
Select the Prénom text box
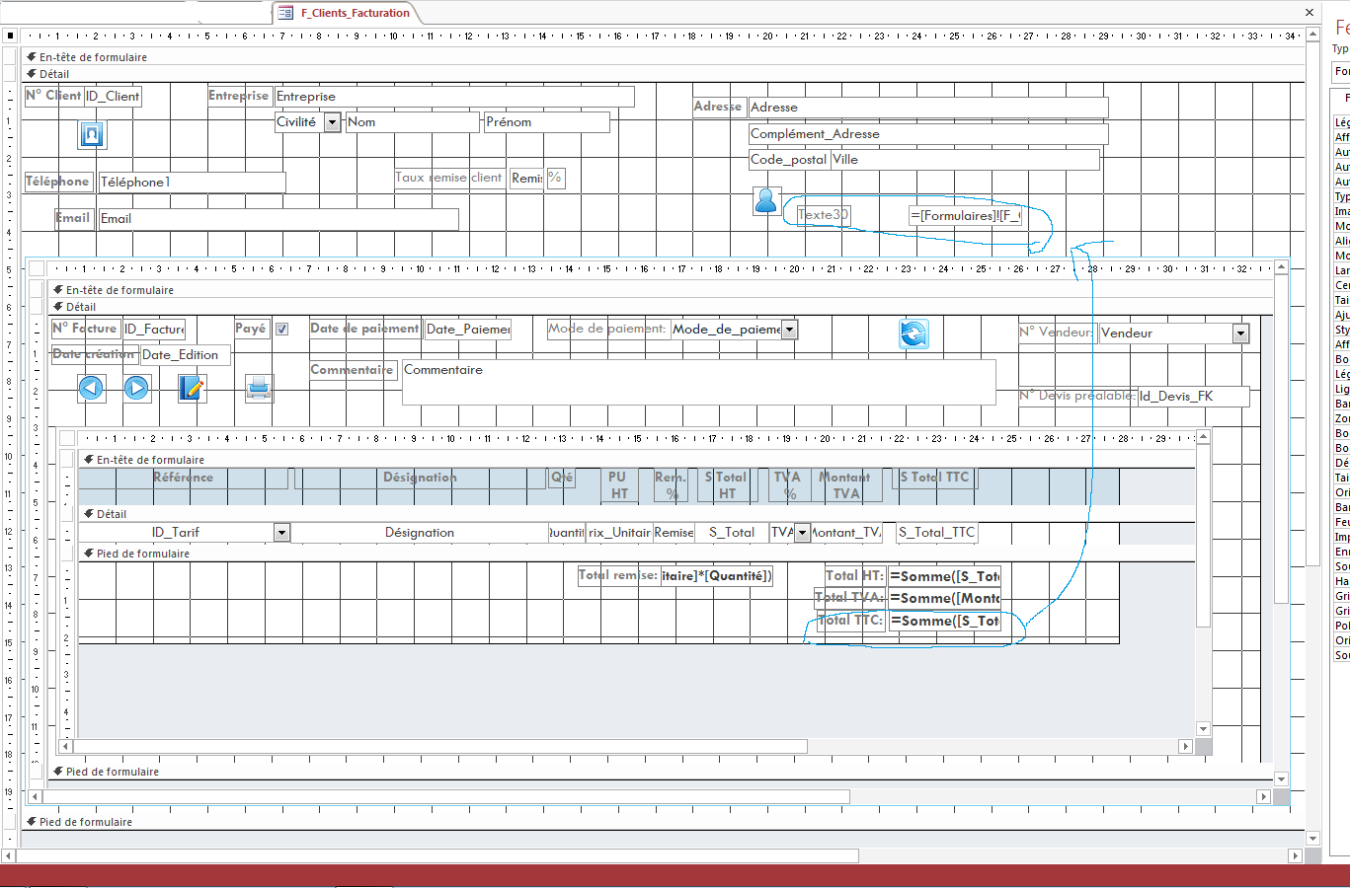[546, 122]
